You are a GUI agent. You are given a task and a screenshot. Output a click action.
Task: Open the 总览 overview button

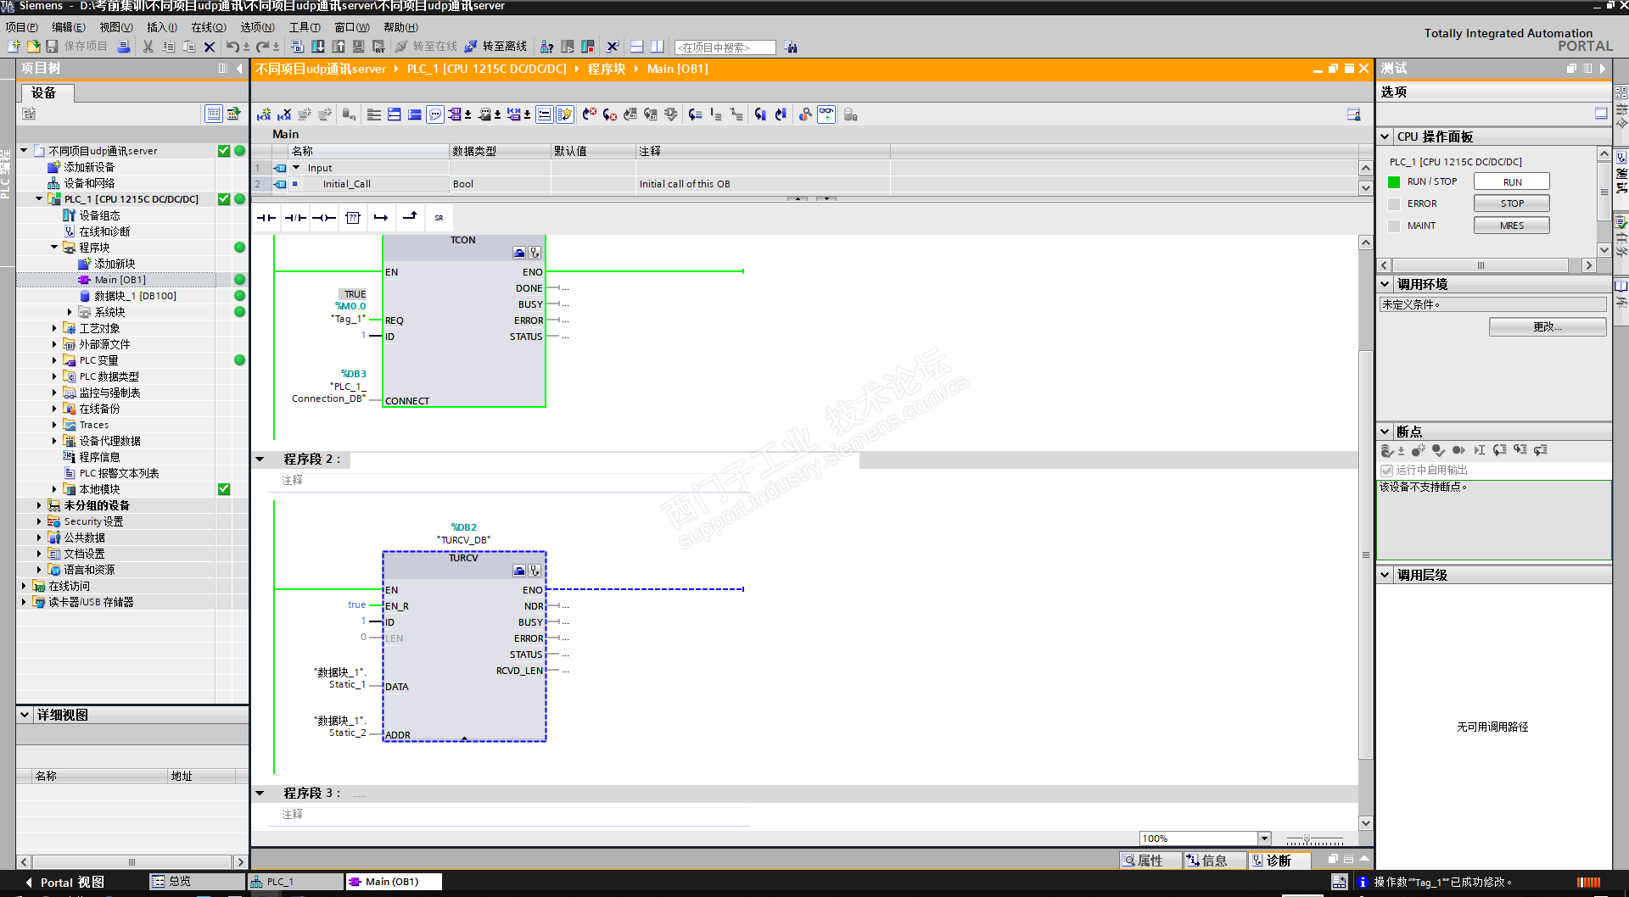197,882
